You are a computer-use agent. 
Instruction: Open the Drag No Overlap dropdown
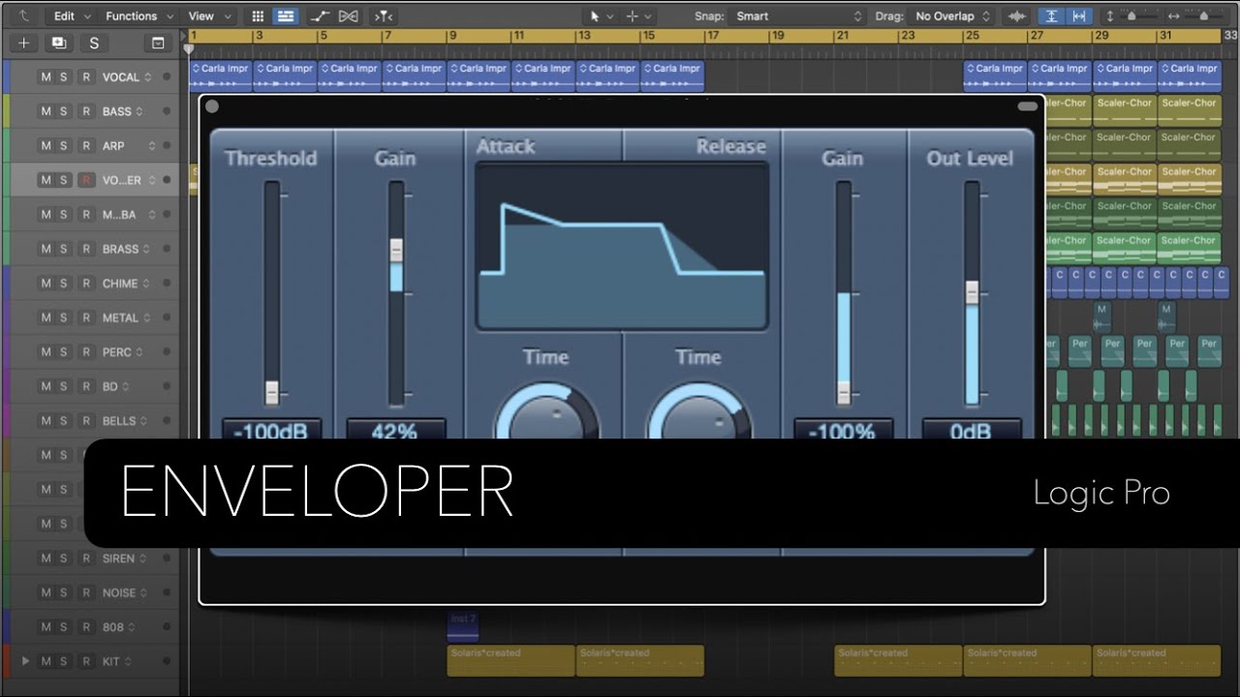(953, 15)
